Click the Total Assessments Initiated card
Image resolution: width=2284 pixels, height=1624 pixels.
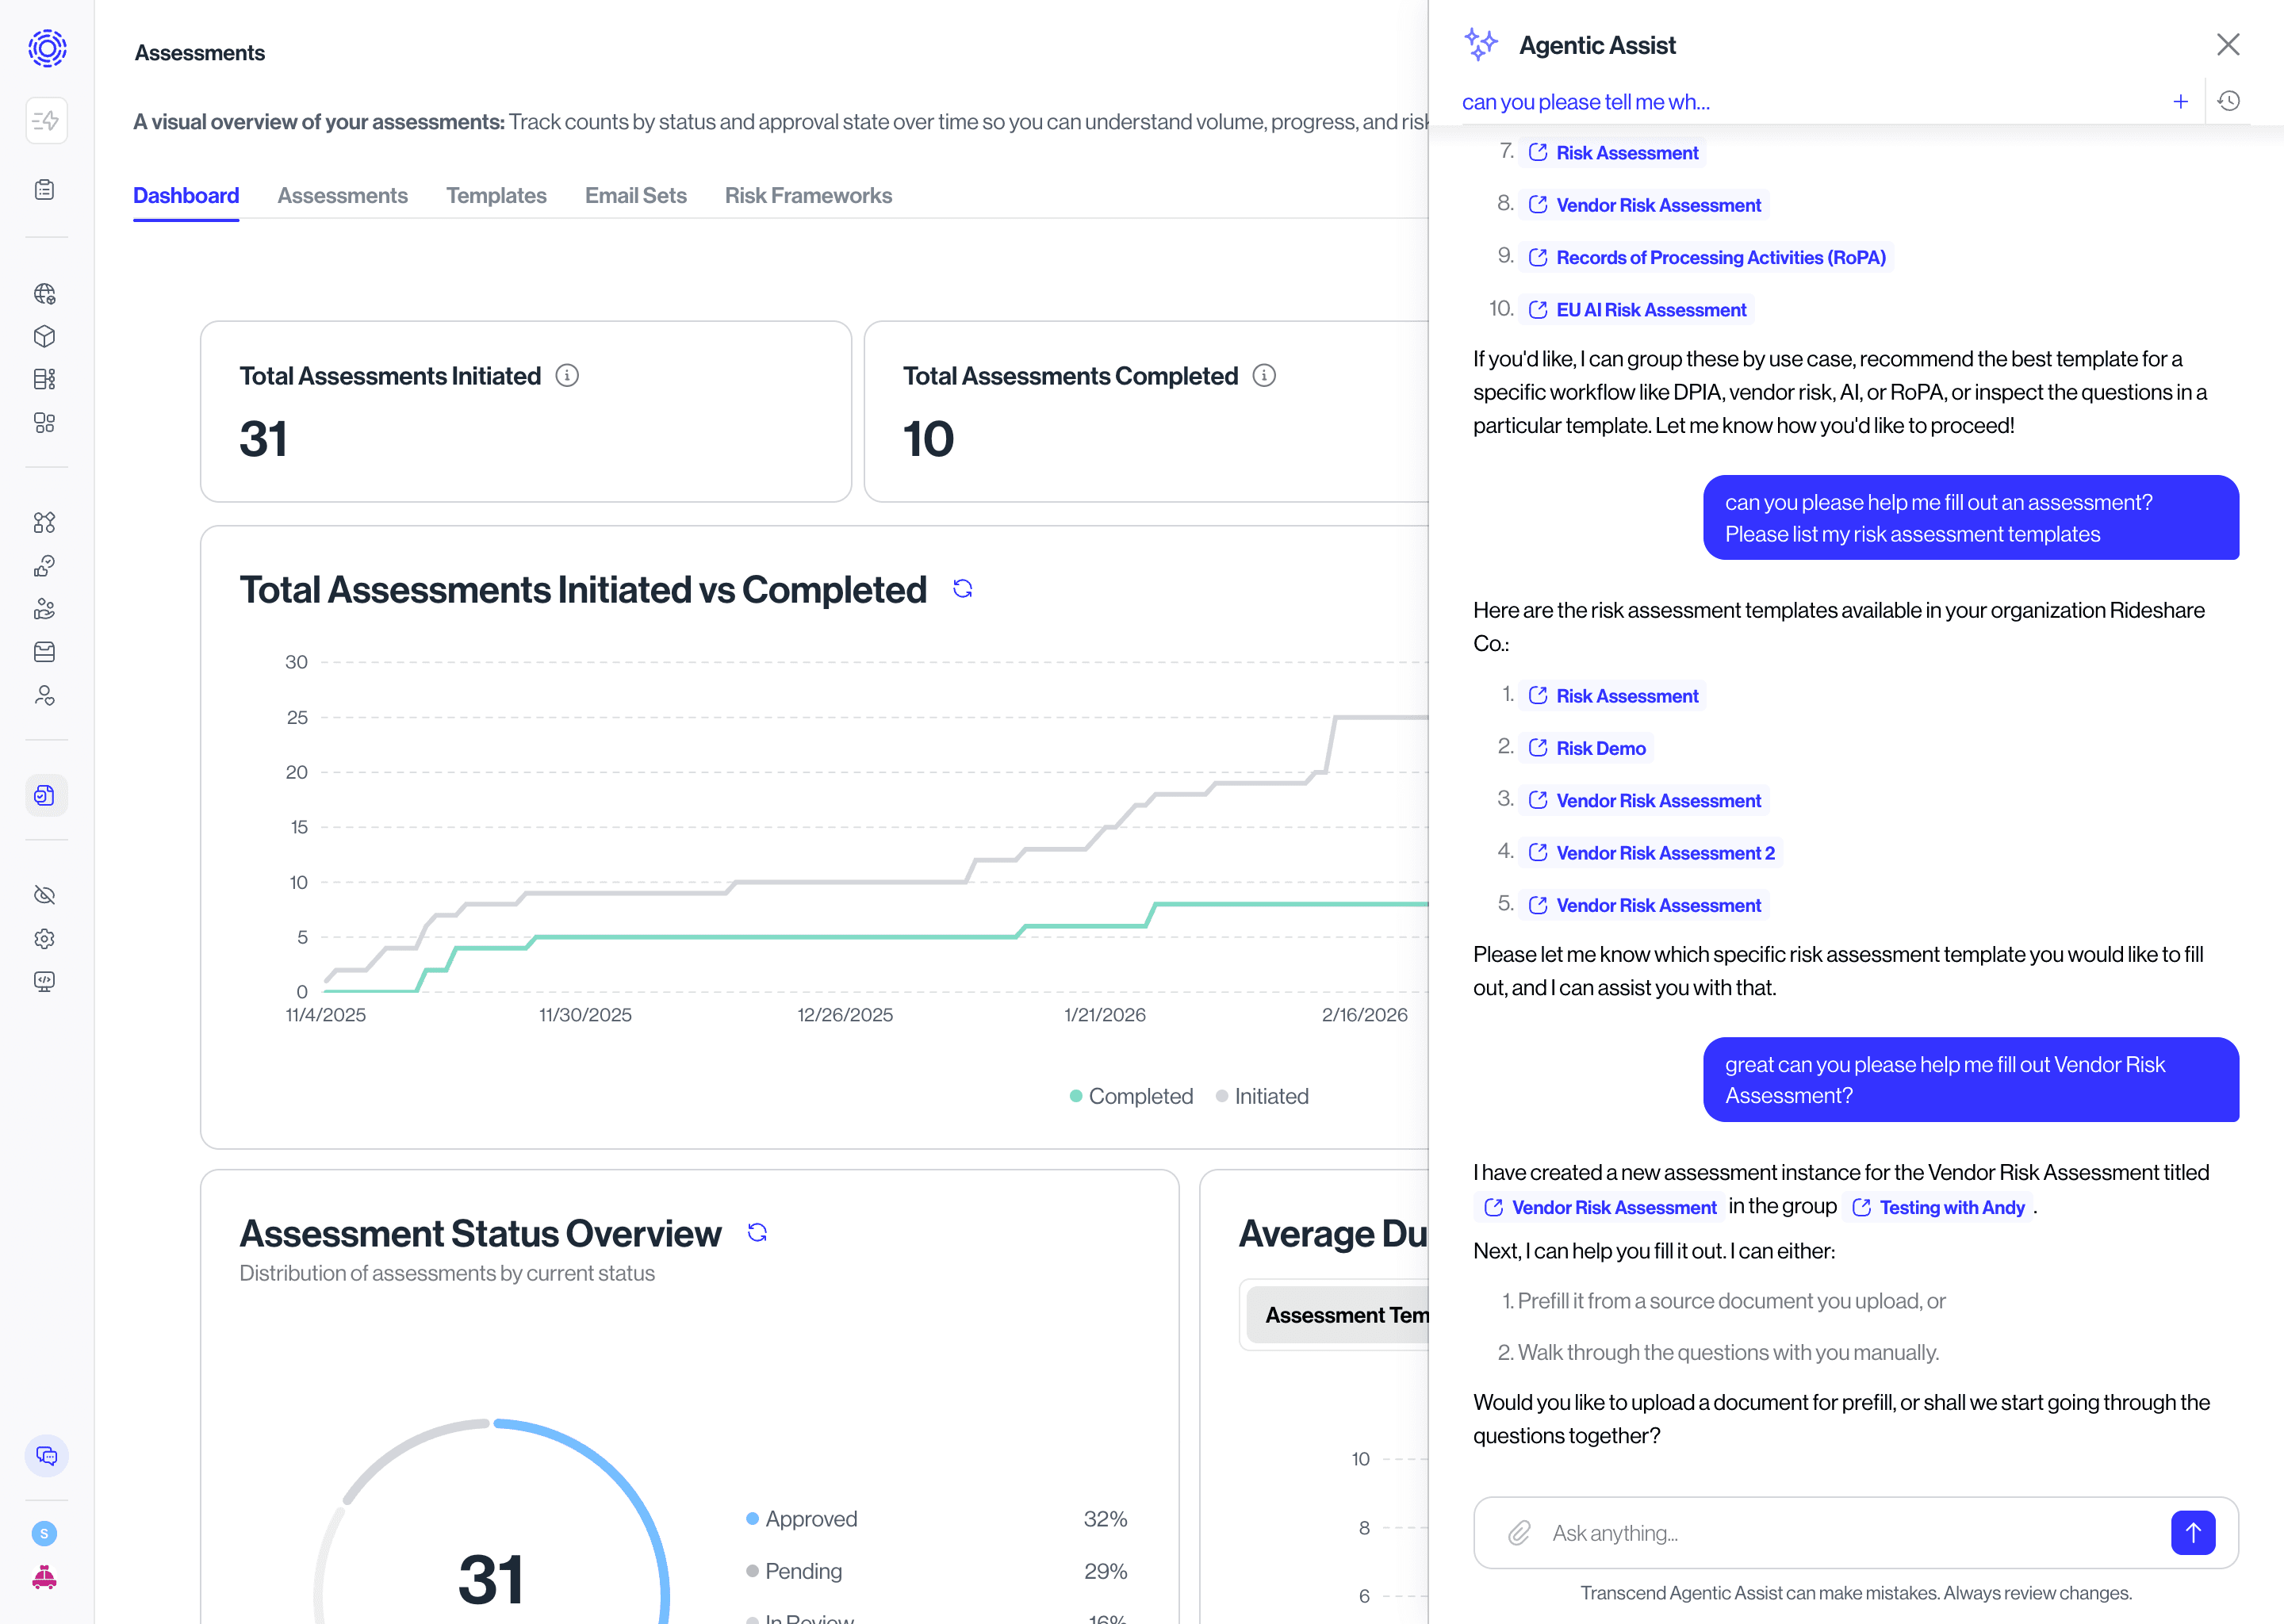[x=526, y=411]
